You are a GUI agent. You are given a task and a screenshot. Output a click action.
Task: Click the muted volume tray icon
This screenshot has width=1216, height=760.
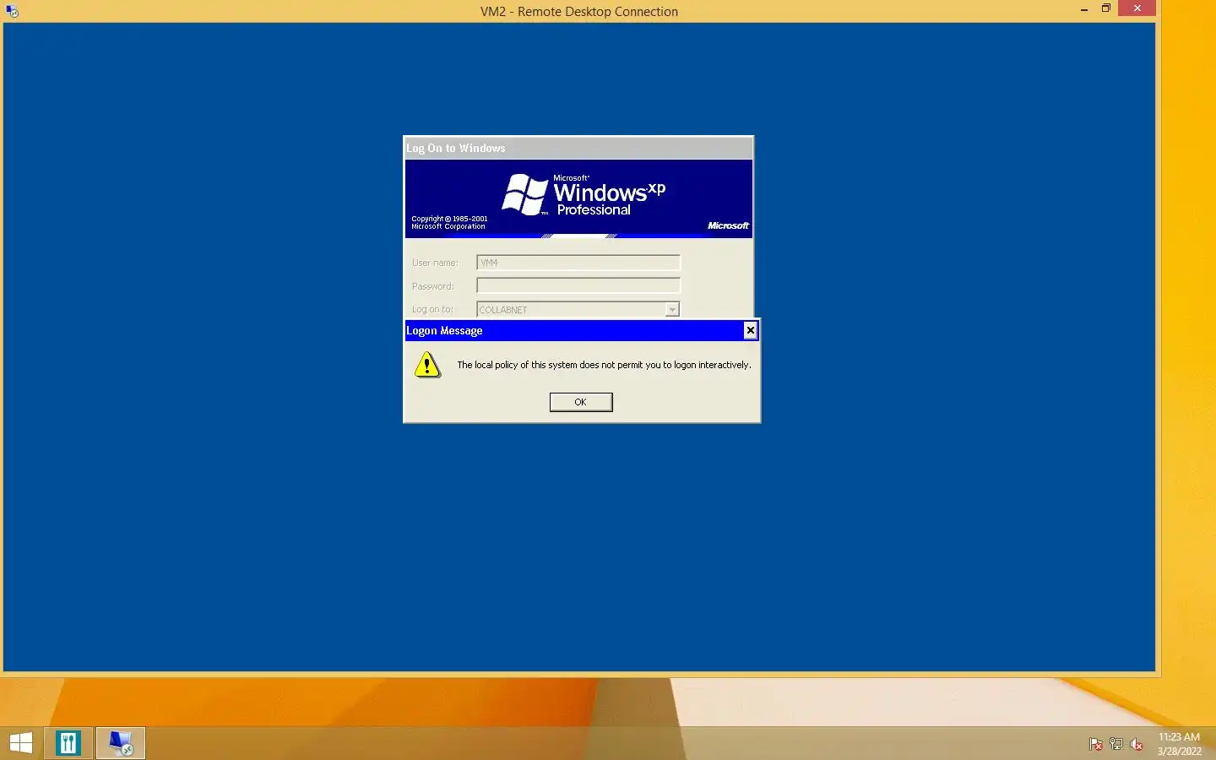point(1137,744)
